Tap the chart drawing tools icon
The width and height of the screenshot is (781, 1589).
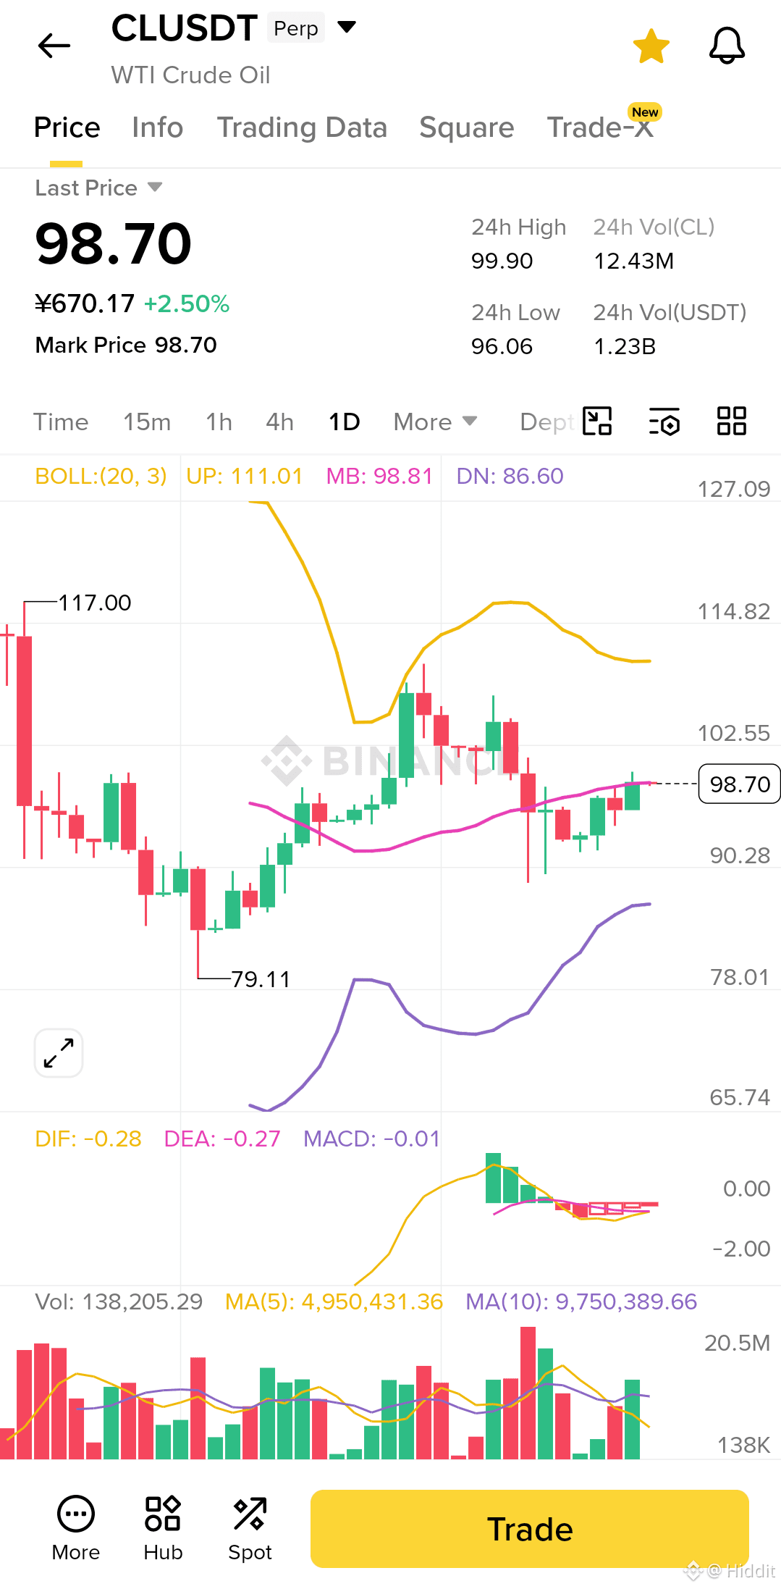click(598, 421)
